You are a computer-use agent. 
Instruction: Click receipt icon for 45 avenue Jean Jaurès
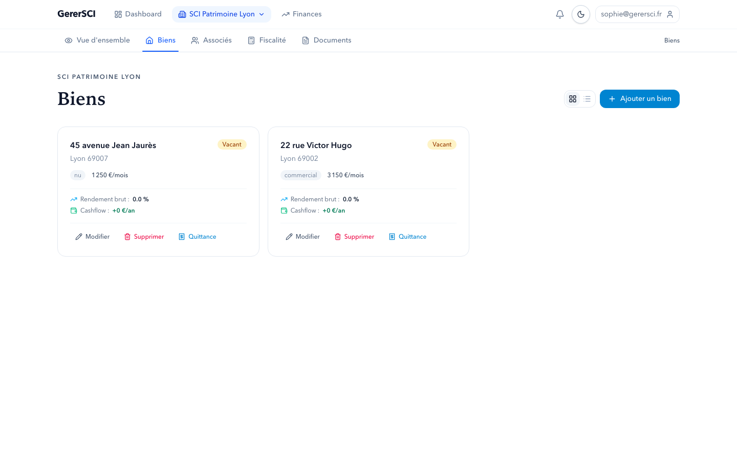point(182,237)
